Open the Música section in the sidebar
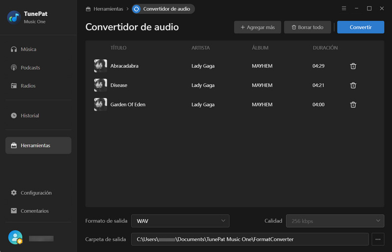 coord(38,50)
